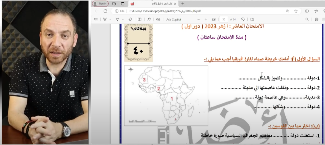This screenshot has height=145, width=325.
Task: Click the browser Back arrow
Action: click(x=96, y=11)
